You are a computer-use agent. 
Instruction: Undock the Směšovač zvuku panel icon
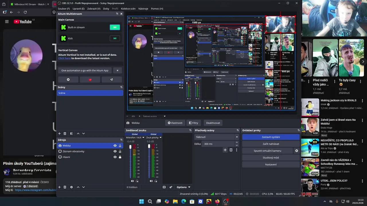tap(190, 130)
